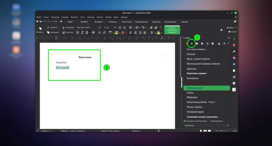The height and width of the screenshot is (146, 272).
Task: Toggle underline formatting
Action: [x=87, y=32]
